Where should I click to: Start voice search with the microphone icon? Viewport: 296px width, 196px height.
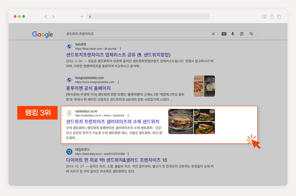coord(232,34)
